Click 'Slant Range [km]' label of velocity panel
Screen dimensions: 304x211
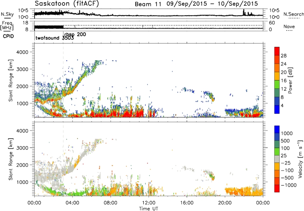tap(11, 159)
